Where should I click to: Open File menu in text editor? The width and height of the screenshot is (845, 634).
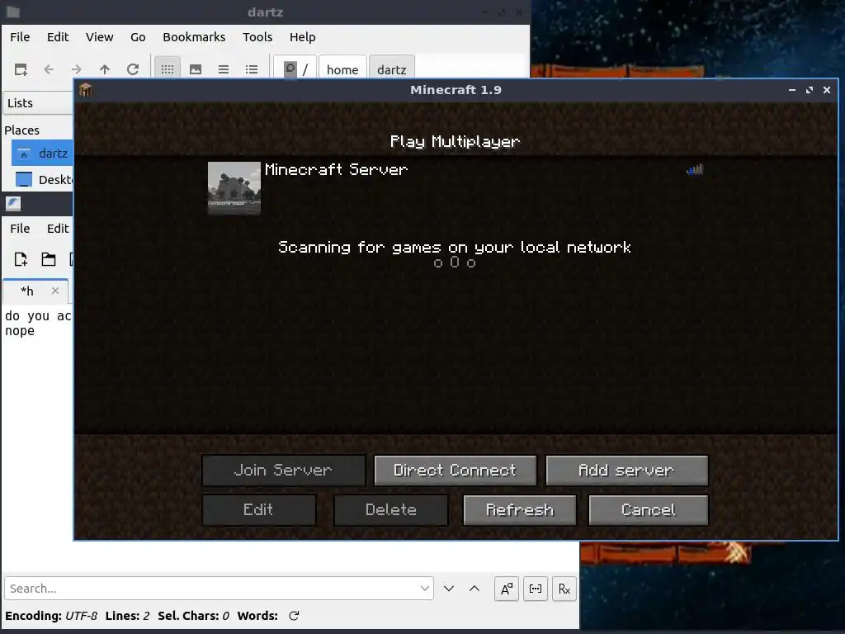pyautogui.click(x=20, y=229)
